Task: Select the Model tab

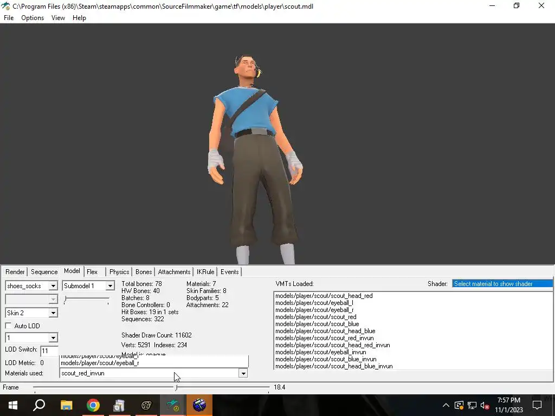Action: tap(72, 271)
